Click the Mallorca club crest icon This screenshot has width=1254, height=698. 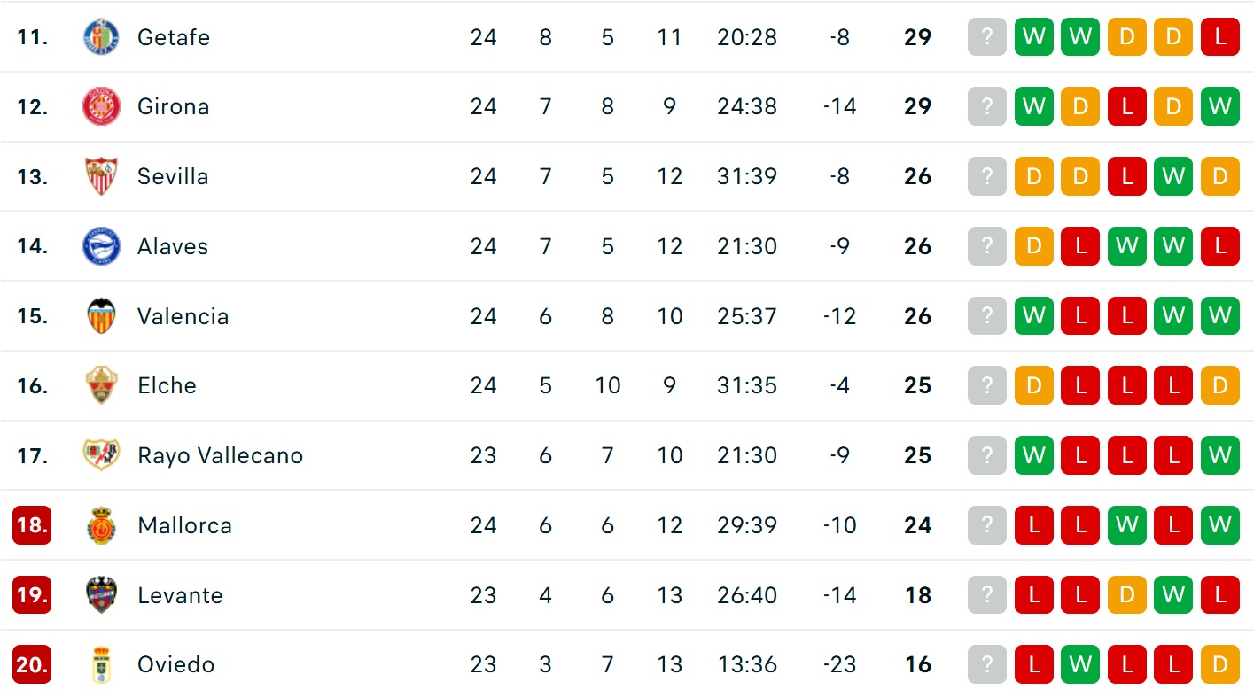click(101, 525)
